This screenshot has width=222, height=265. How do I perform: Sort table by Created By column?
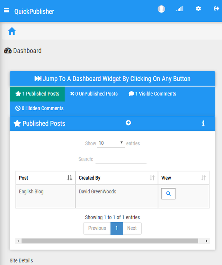(117, 178)
